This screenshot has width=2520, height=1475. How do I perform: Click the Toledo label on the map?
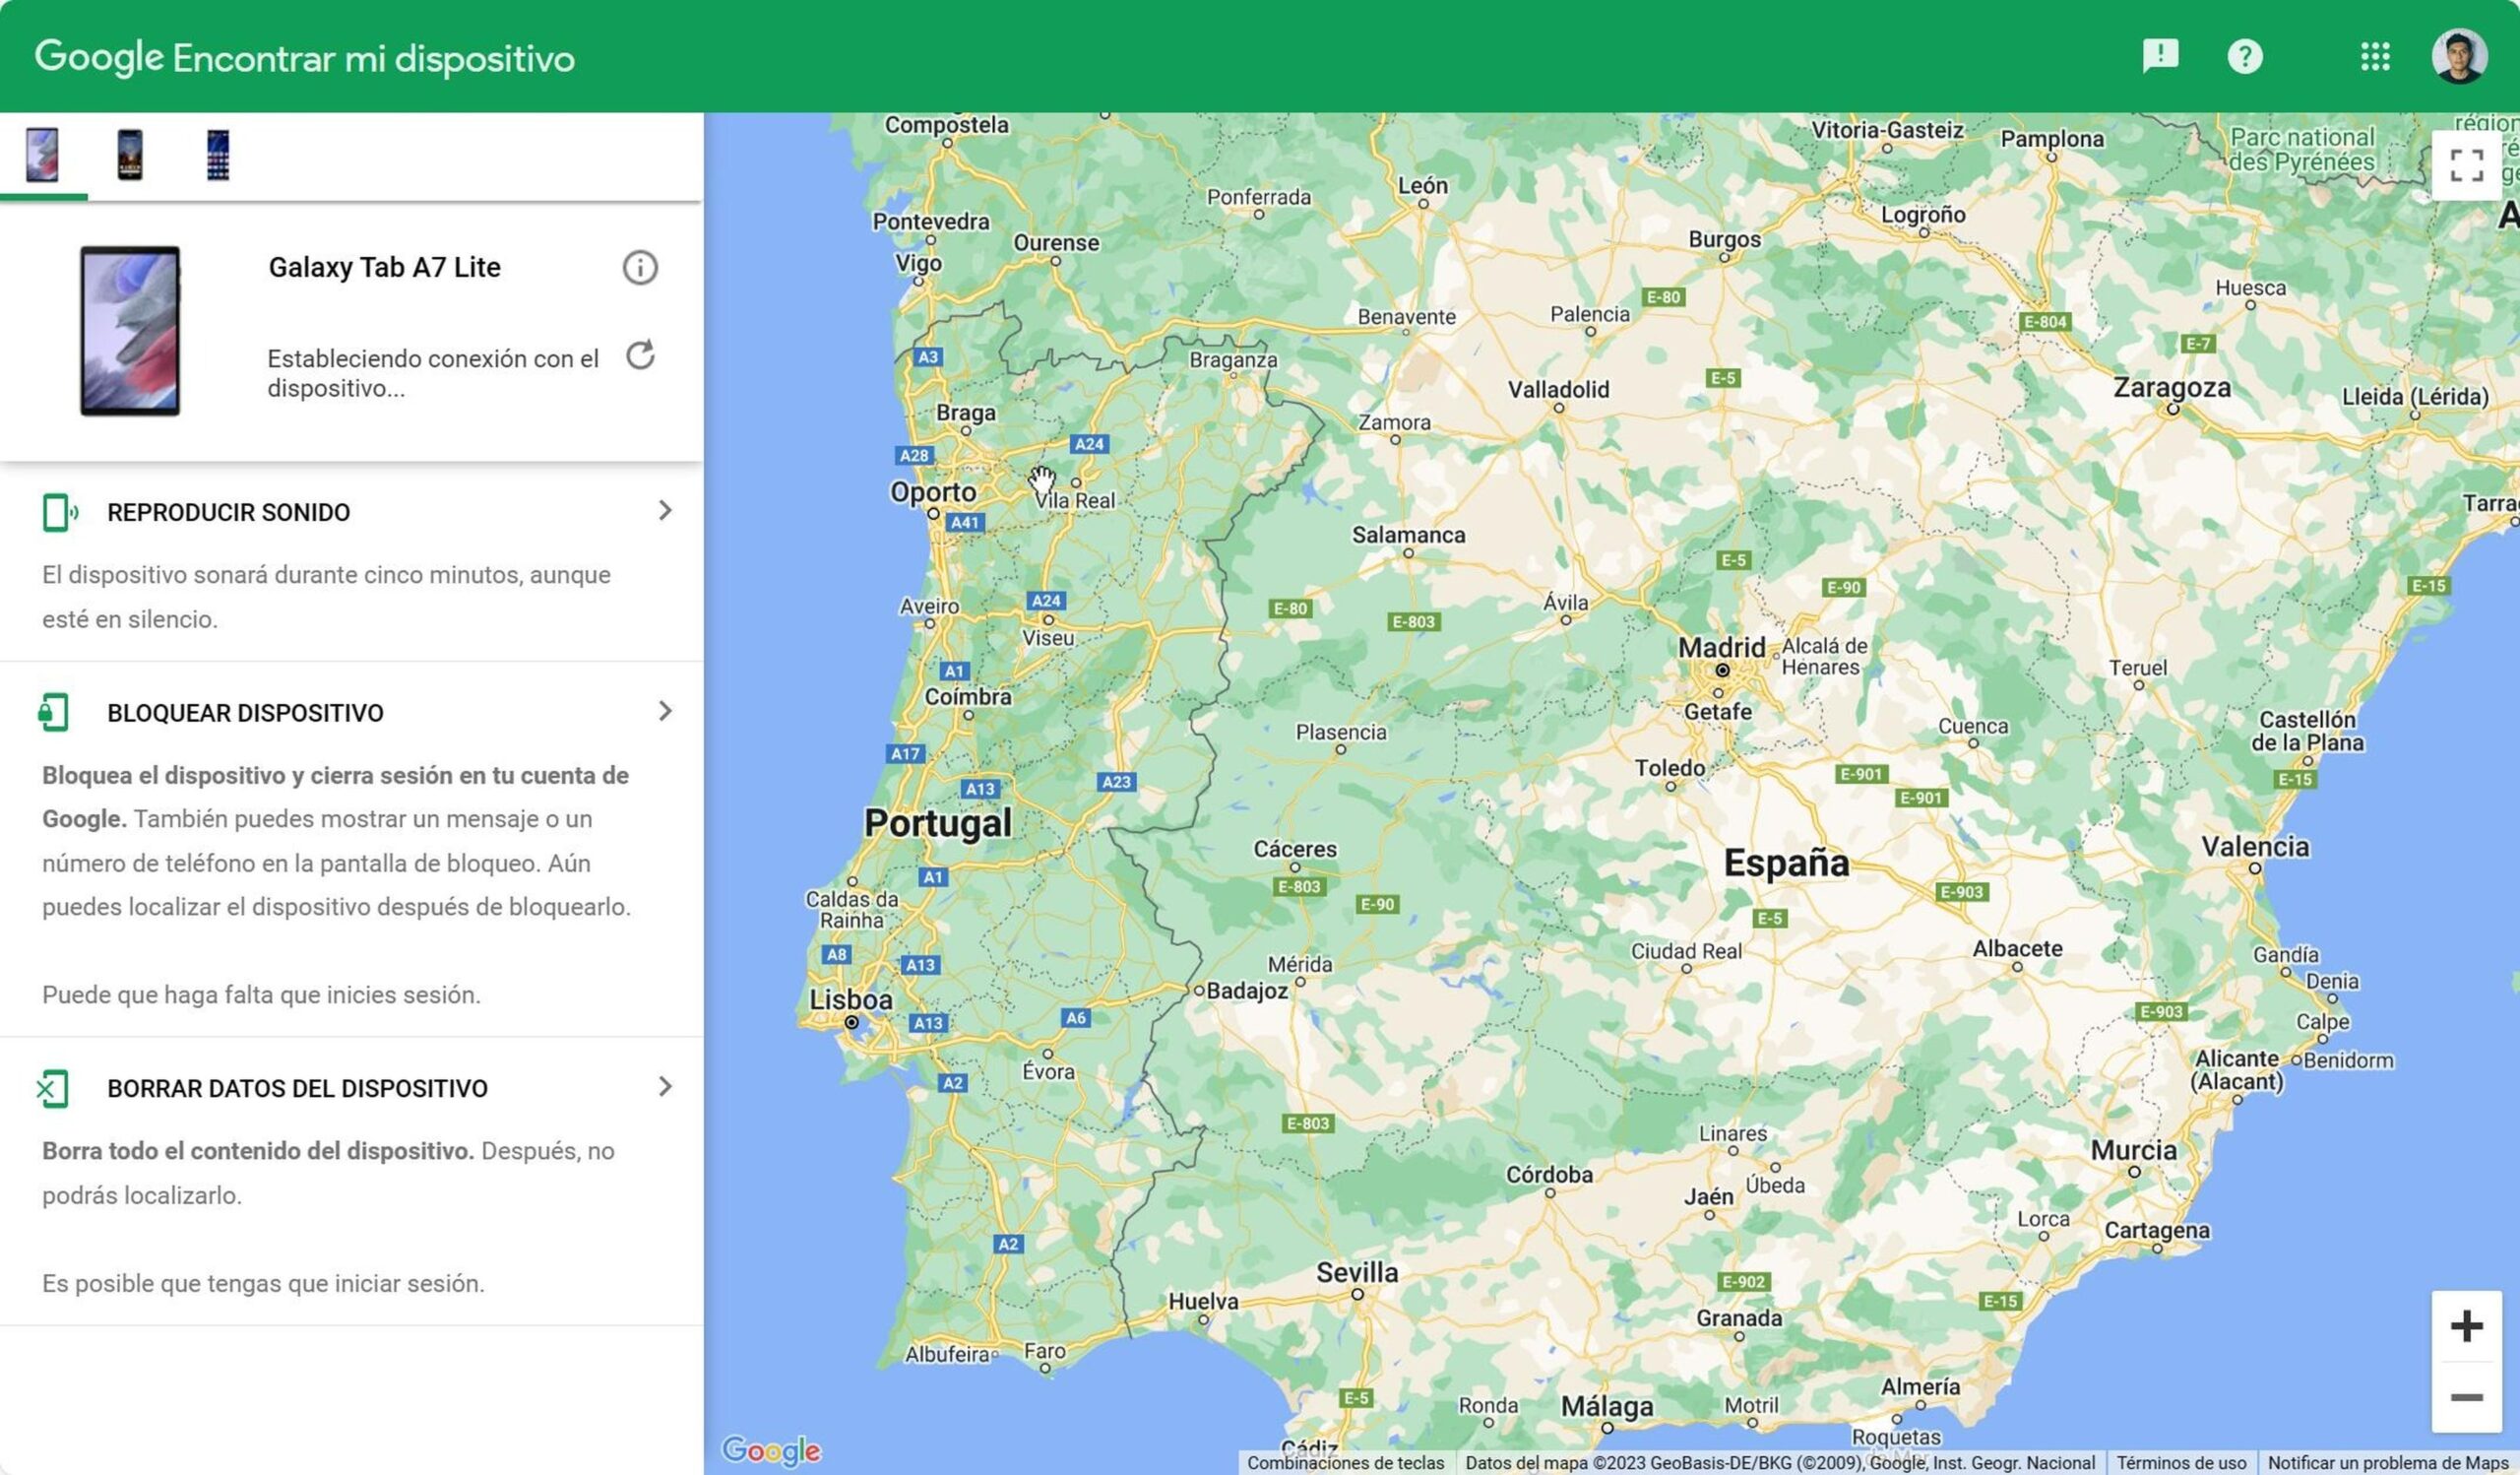[x=1669, y=768]
